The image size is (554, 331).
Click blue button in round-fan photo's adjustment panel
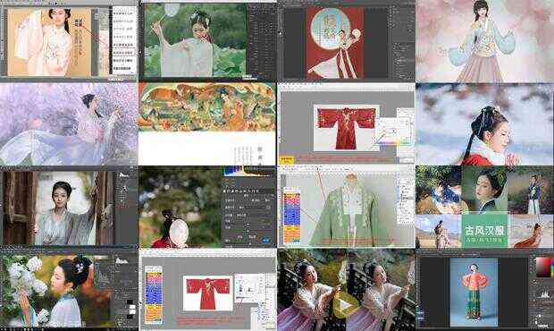265,241
